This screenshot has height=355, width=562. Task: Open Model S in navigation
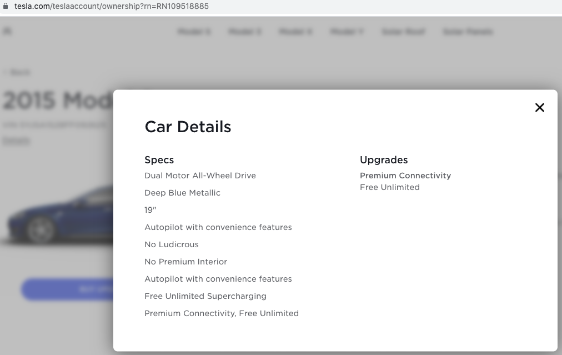pyautogui.click(x=194, y=32)
